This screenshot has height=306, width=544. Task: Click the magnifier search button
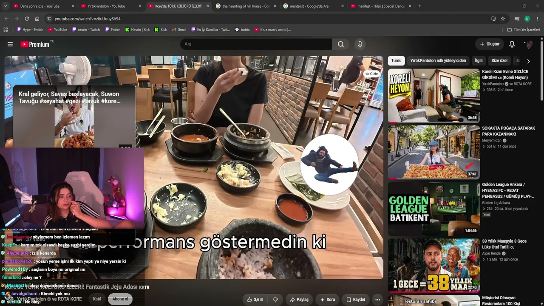point(341,44)
